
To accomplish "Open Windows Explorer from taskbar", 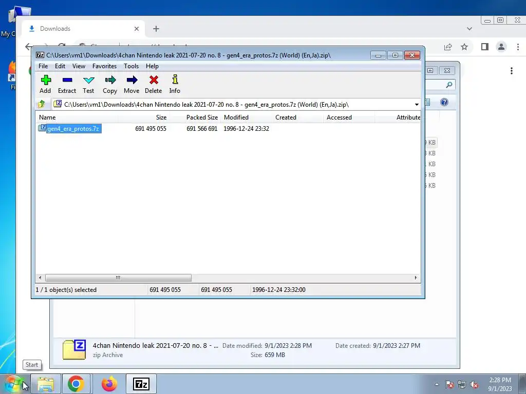I will pos(46,384).
